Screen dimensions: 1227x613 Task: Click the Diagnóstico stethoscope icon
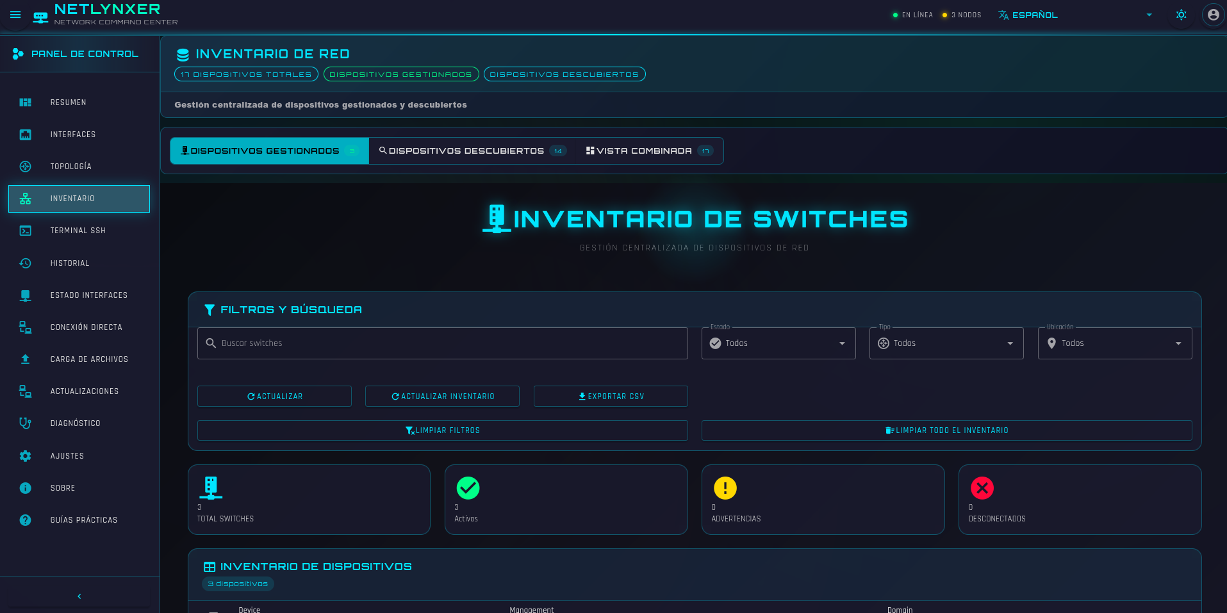(25, 423)
